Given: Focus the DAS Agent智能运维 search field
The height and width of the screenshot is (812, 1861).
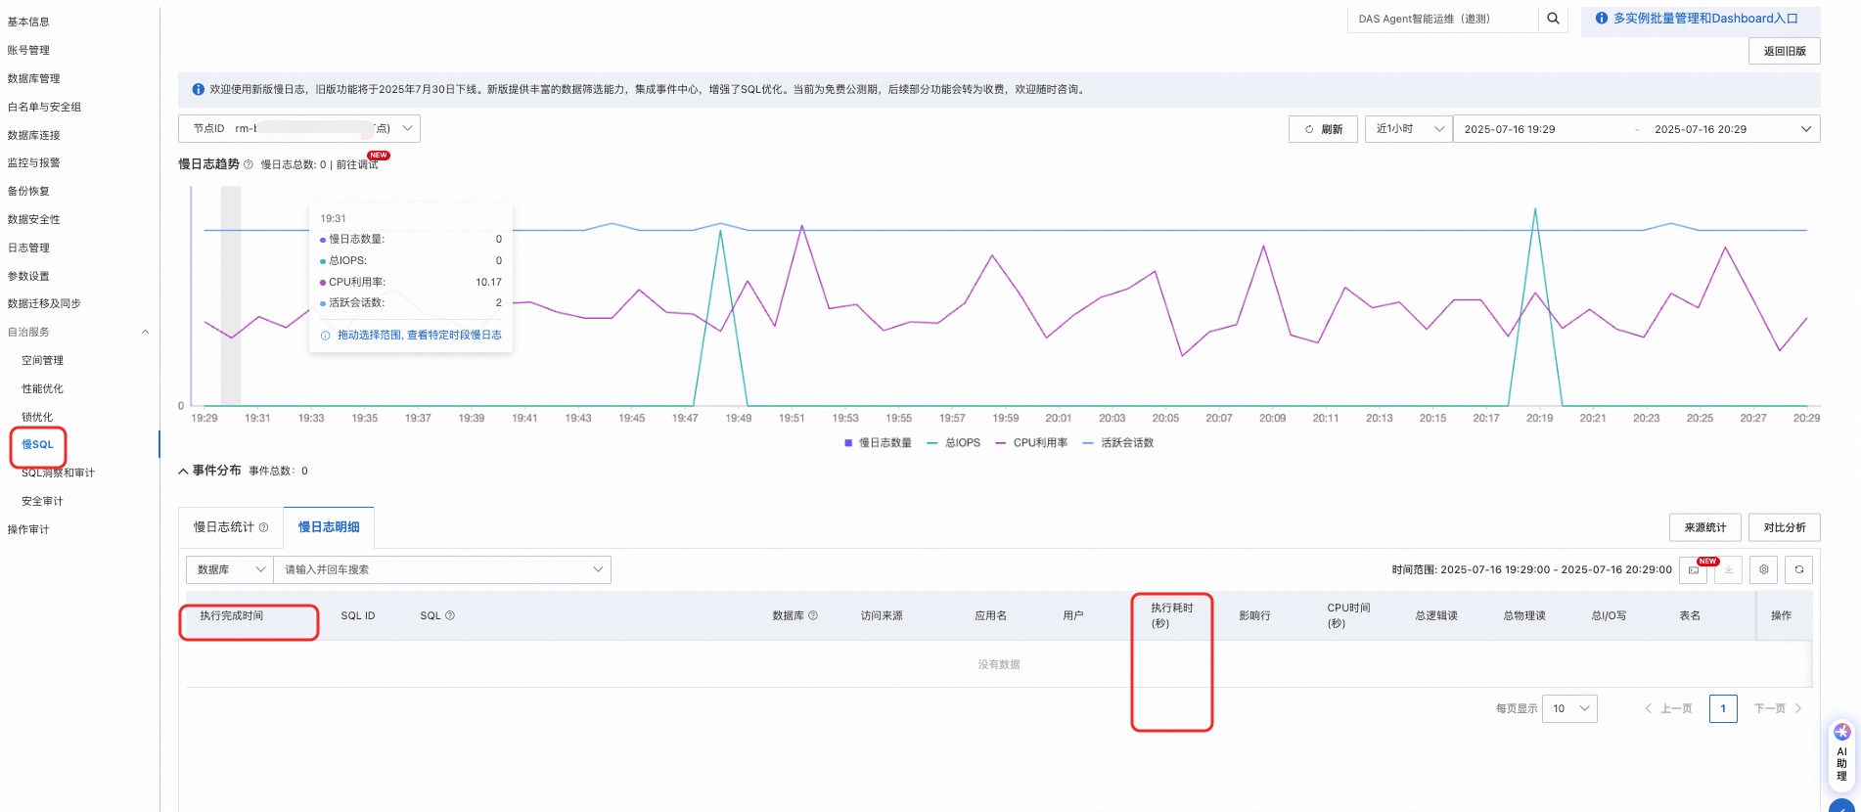Looking at the screenshot, I should [1443, 19].
